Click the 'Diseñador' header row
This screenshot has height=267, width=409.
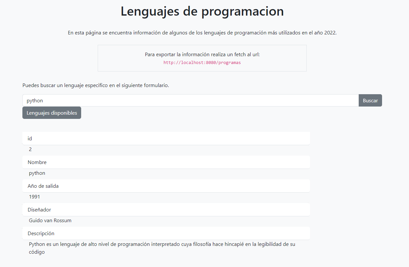166,210
